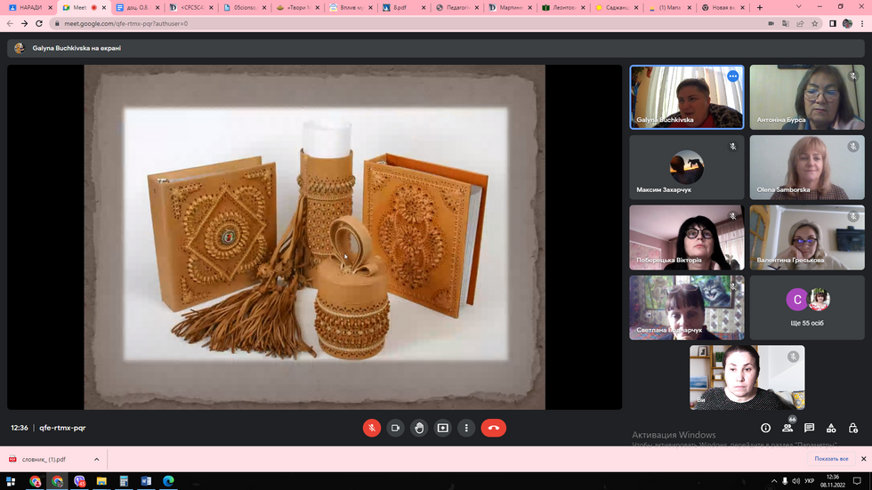
Task: Open File Explorer from the taskbar
Action: pos(101,481)
